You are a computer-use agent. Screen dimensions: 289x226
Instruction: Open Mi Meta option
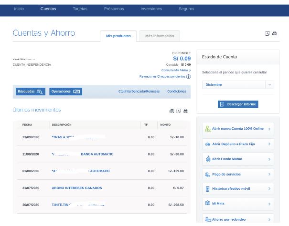click(238, 204)
